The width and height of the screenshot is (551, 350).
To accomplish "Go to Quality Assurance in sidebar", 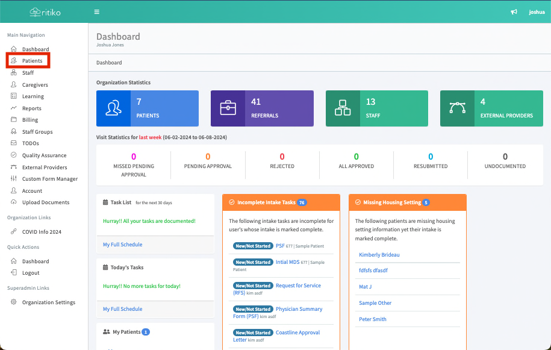I will coord(44,155).
